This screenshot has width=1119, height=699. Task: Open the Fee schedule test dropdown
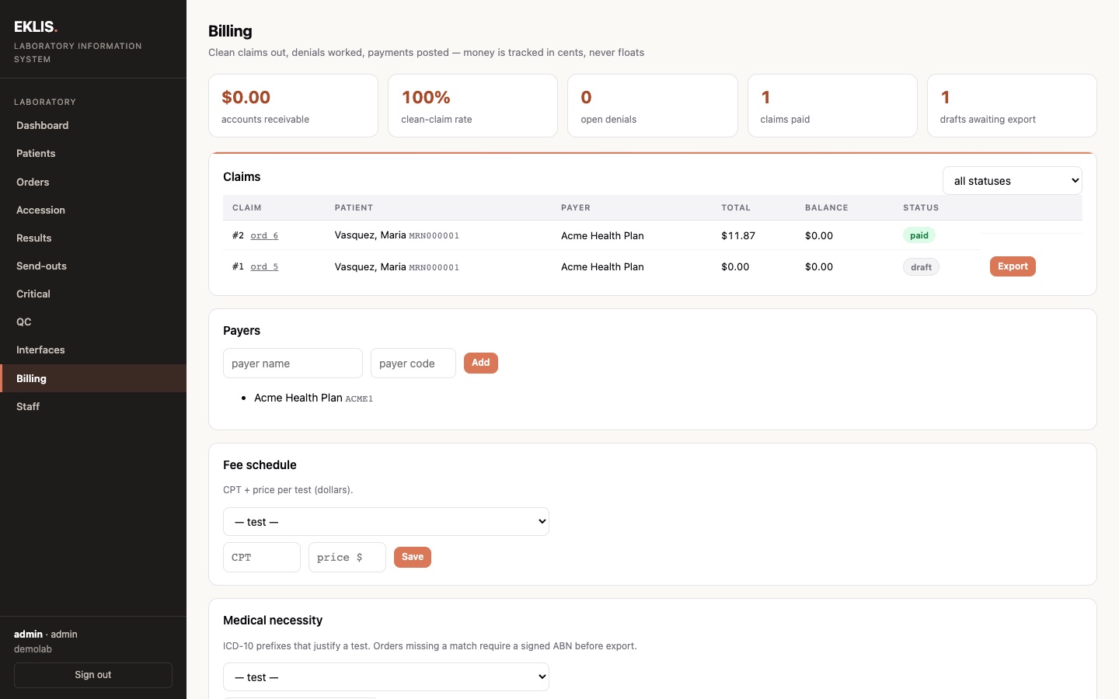[x=386, y=522]
